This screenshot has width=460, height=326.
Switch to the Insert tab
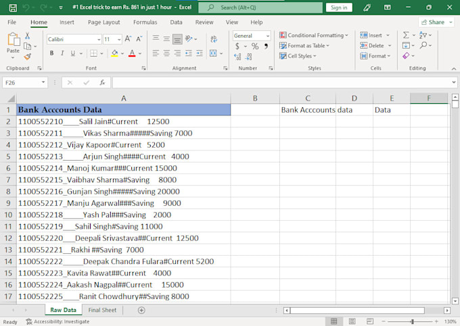tap(67, 22)
